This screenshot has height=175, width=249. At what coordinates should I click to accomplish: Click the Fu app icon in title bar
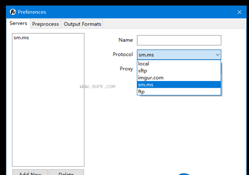(x=13, y=12)
